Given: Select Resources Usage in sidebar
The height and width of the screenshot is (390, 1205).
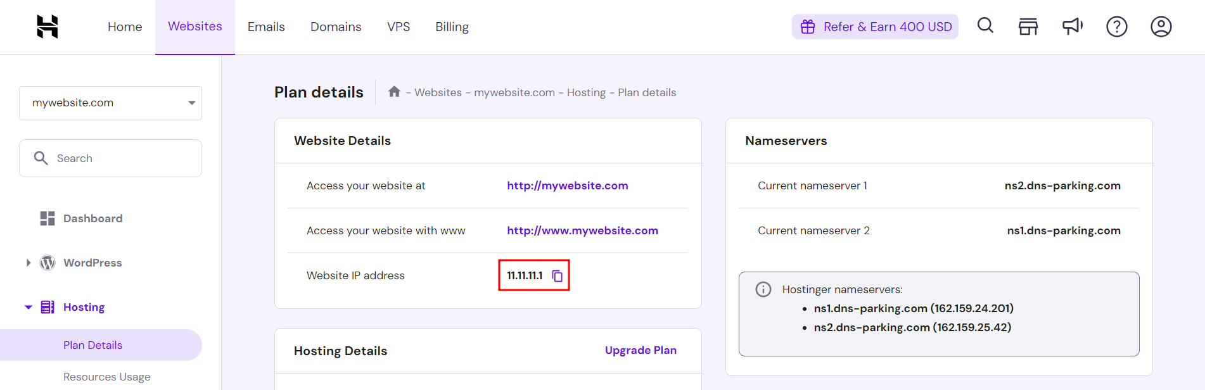Looking at the screenshot, I should coord(107,377).
